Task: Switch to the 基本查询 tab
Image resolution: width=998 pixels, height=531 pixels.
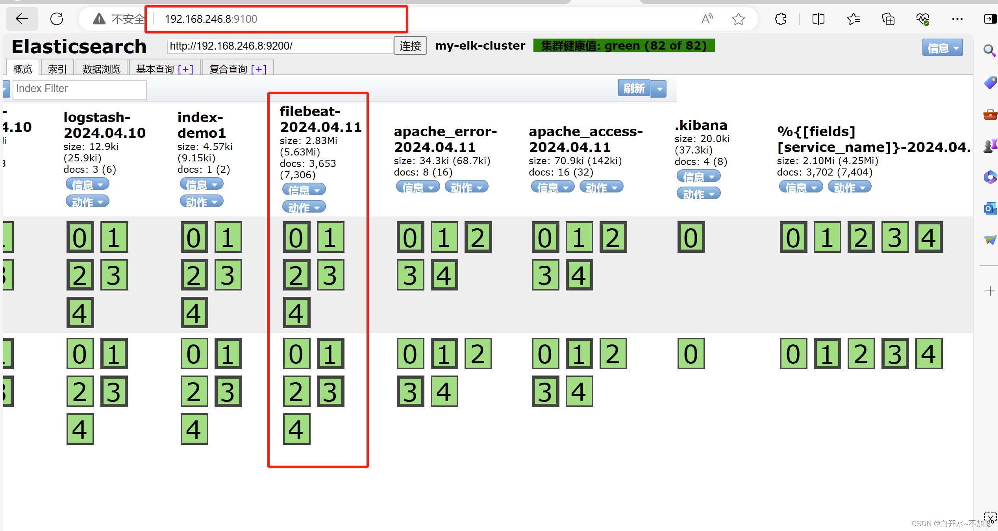Action: [x=155, y=69]
